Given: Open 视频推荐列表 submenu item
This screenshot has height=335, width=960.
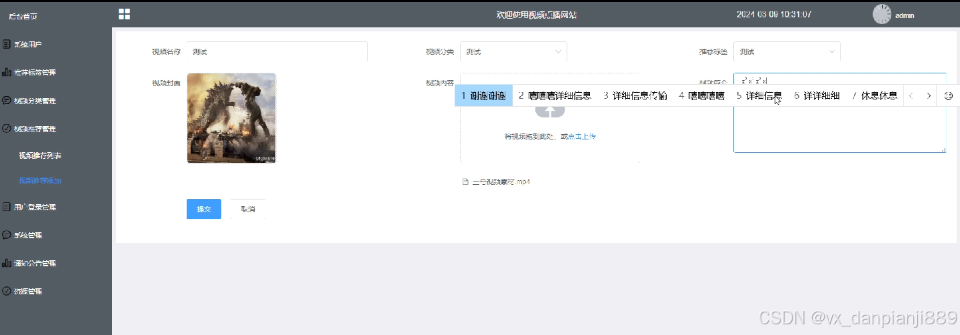Looking at the screenshot, I should (x=40, y=155).
